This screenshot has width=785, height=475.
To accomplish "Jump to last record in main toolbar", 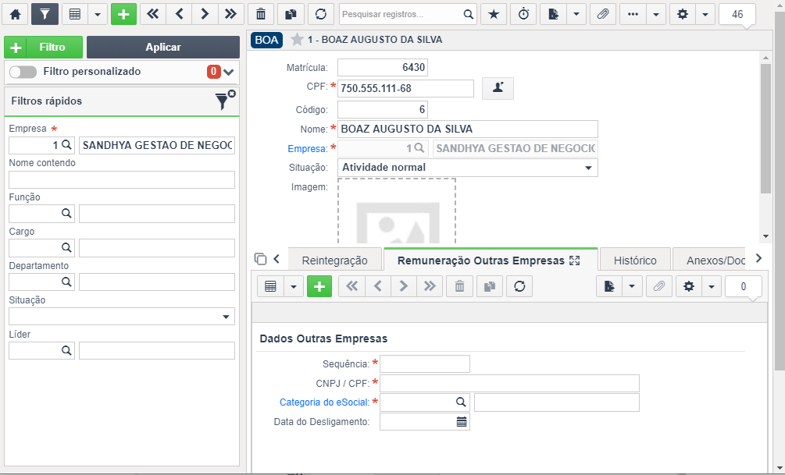I will [x=230, y=14].
